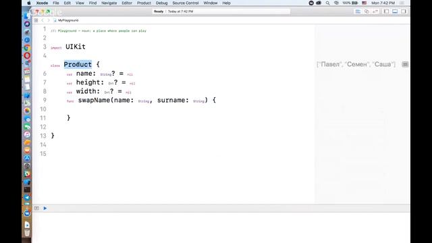
Task: Click line number 14 in gutter
Action: click(x=43, y=144)
